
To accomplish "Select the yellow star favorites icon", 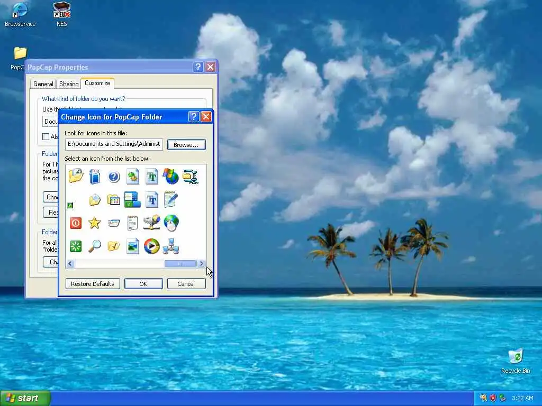I will pyautogui.click(x=94, y=223).
